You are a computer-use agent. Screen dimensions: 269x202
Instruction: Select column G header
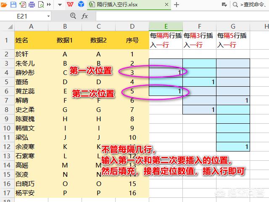pyautogui.click(x=233, y=27)
